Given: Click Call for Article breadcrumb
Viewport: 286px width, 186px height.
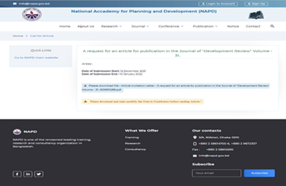Looking at the screenshot, I should pos(42,36).
